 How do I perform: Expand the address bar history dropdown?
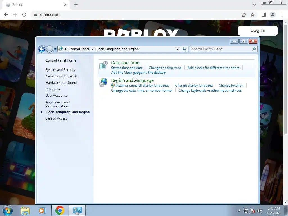(178, 49)
